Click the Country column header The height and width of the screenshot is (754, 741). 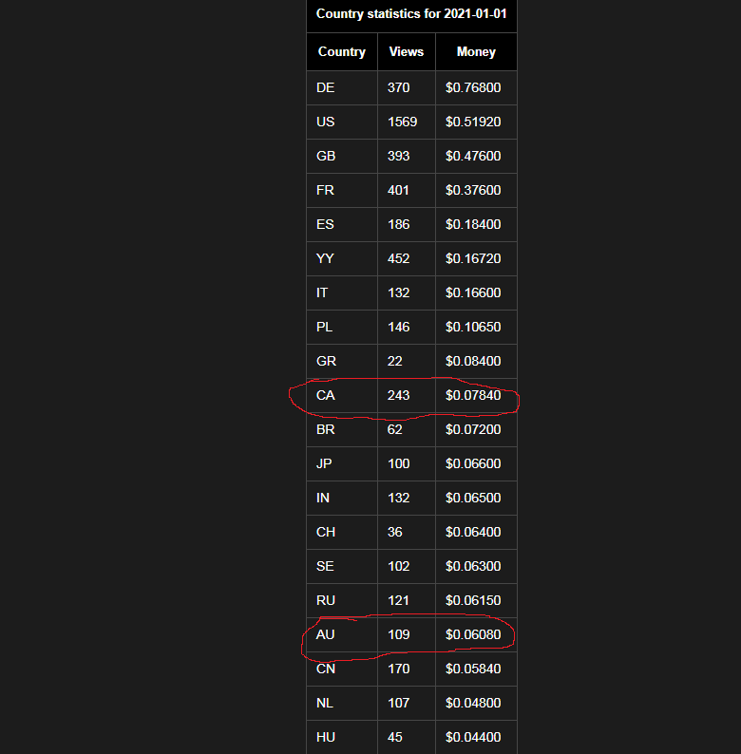coord(342,52)
